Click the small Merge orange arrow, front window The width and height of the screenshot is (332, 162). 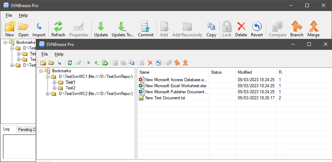pyautogui.click(x=186, y=63)
